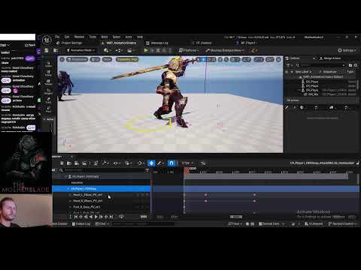This screenshot has width=361, height=270.
Task: Open the Output Log panel
Action: click(81, 223)
